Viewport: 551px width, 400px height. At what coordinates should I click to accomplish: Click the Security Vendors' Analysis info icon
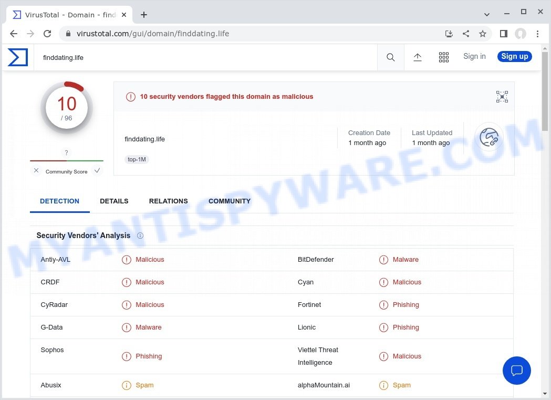click(x=140, y=235)
